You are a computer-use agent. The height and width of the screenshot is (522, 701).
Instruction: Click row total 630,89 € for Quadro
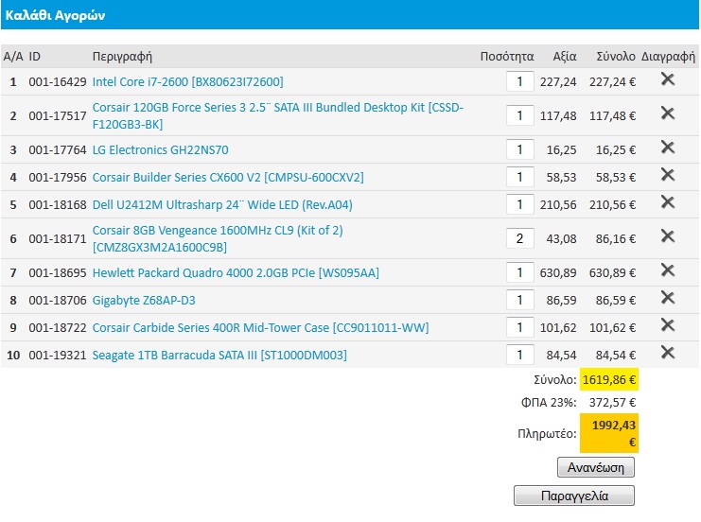click(x=612, y=272)
